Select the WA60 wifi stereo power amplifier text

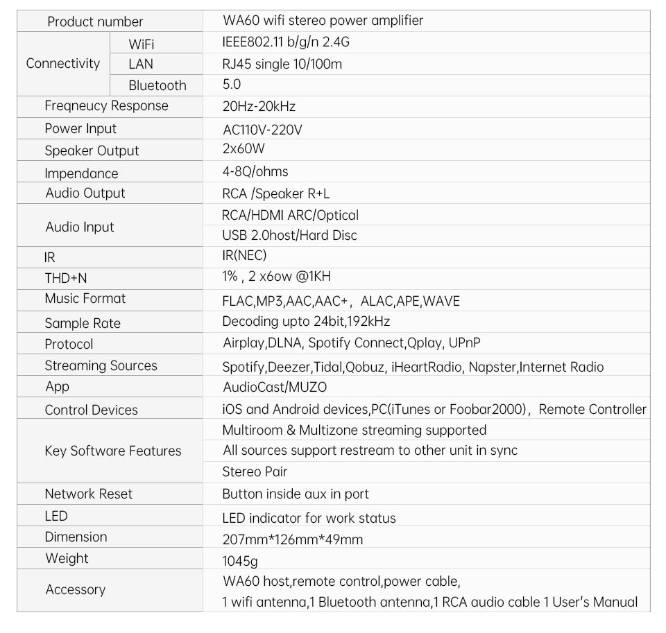point(323,20)
